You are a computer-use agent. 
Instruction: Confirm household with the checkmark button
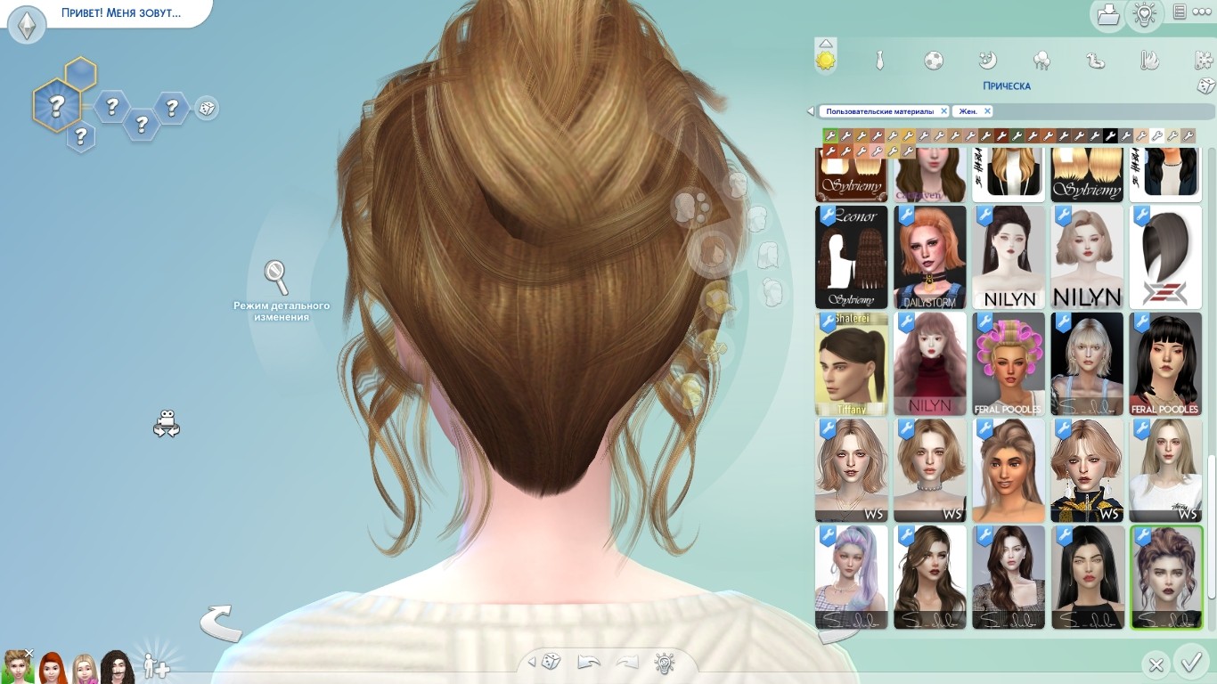(x=1190, y=663)
